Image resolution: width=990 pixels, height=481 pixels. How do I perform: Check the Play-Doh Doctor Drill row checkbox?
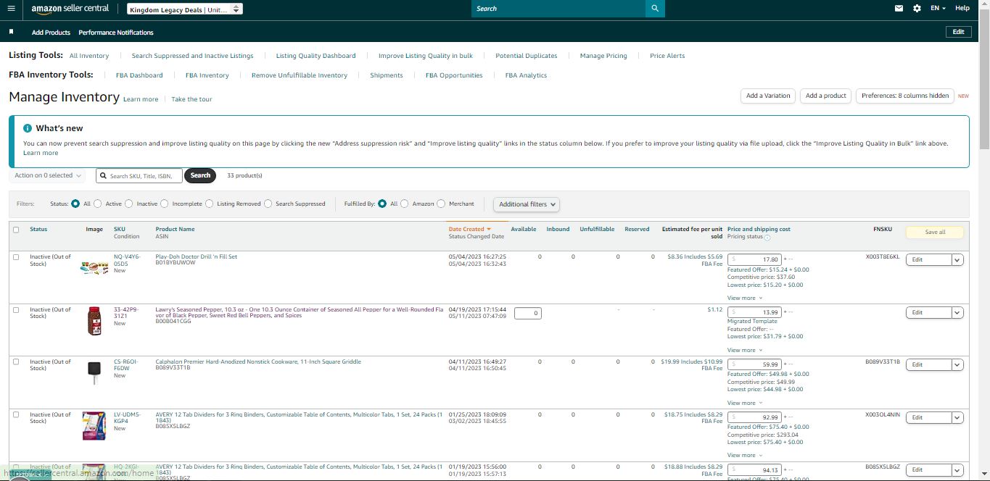[16, 257]
